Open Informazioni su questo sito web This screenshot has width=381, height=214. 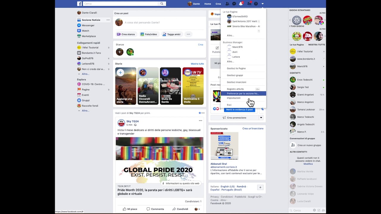tap(181, 183)
